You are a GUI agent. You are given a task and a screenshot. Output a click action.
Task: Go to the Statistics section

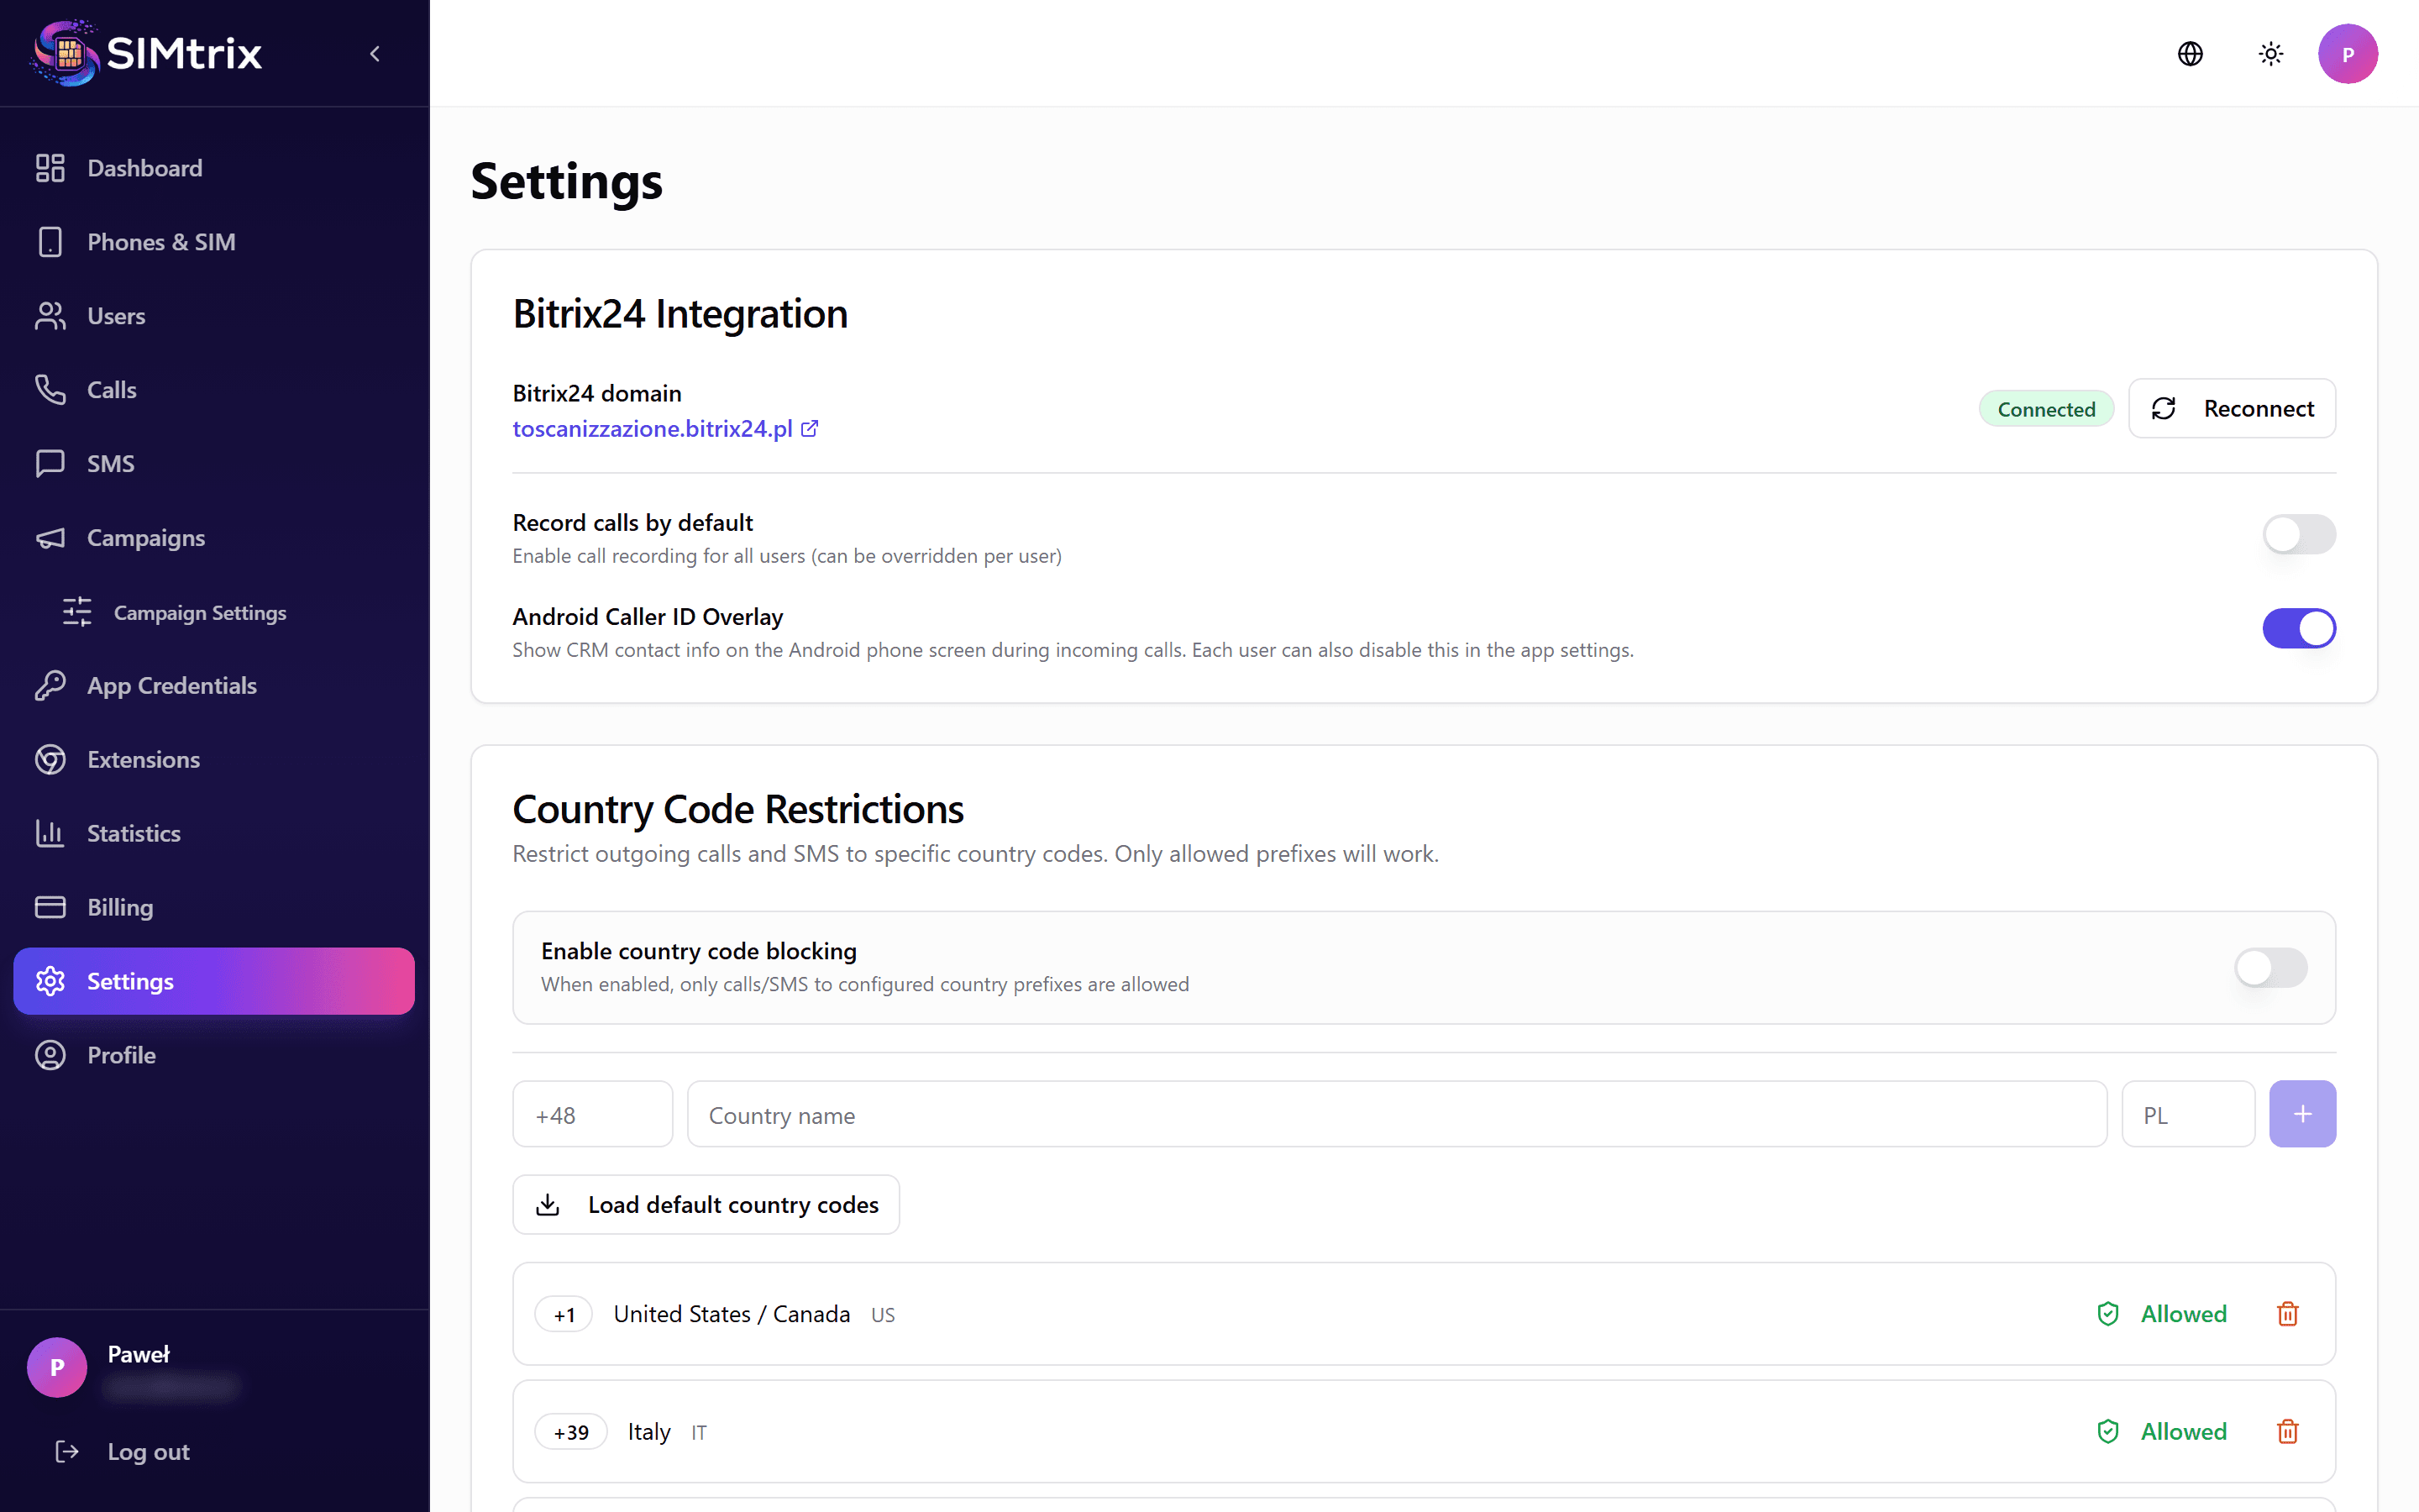(x=133, y=834)
